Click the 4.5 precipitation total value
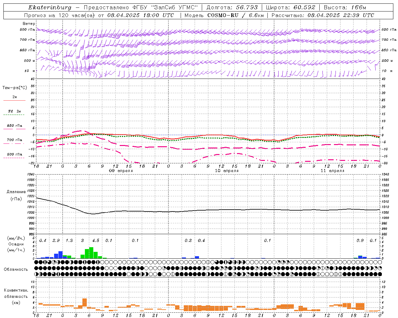The height and width of the screenshot is (318, 398). (x=96, y=241)
